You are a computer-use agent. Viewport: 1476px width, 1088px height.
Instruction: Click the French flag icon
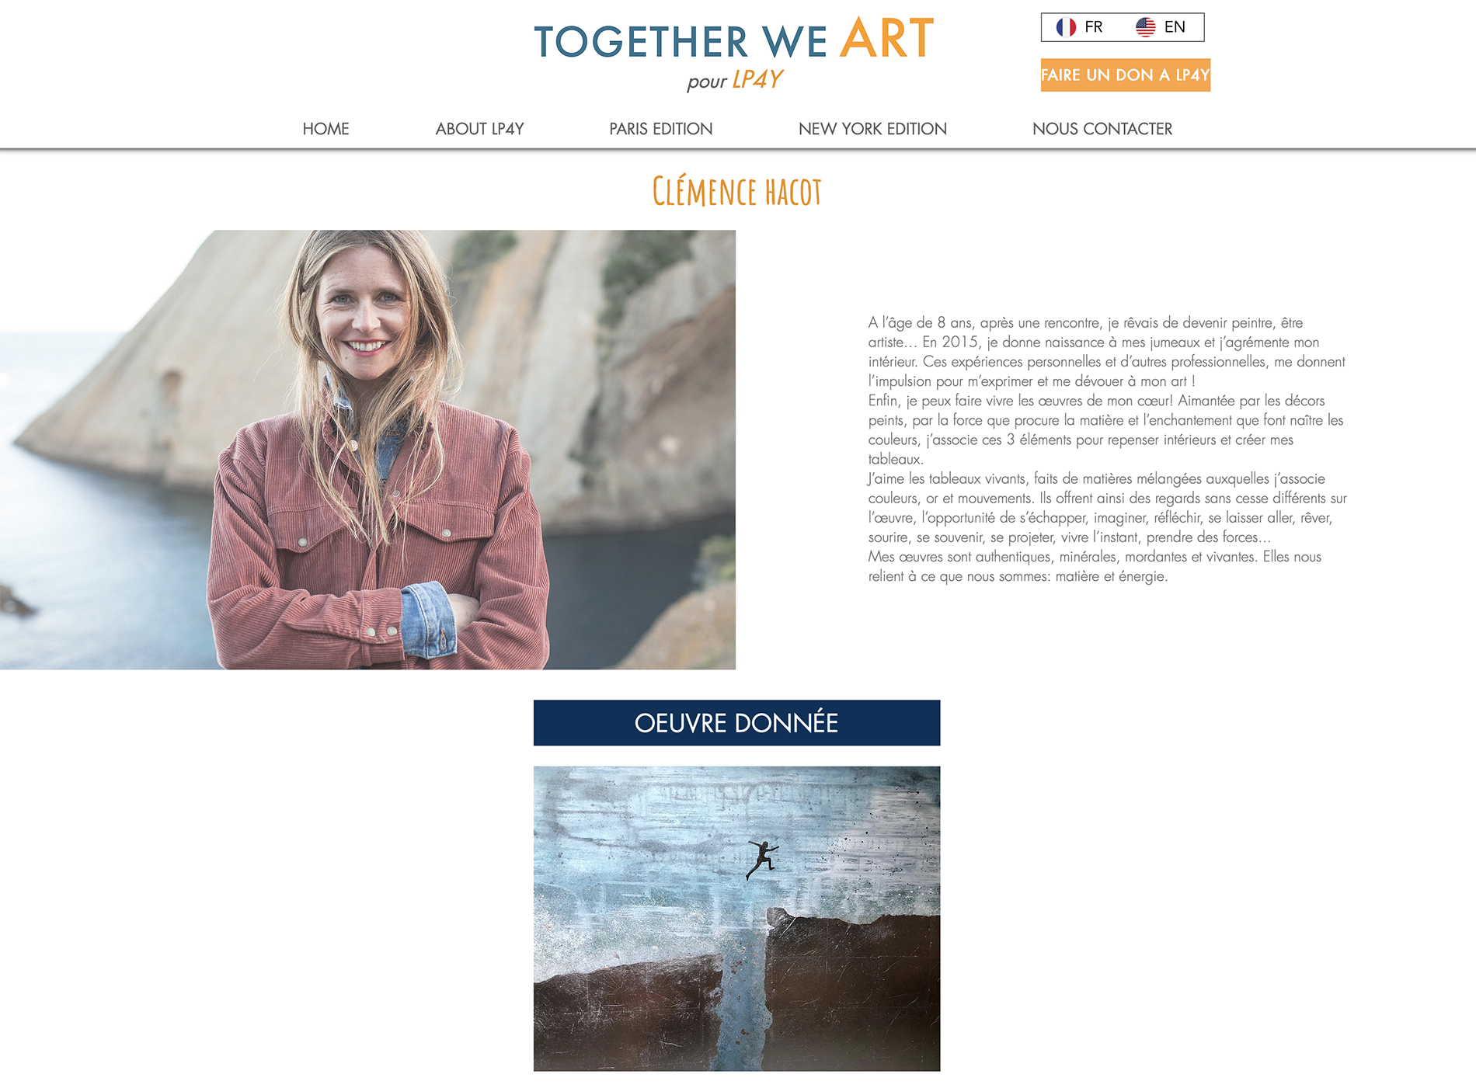[1066, 27]
